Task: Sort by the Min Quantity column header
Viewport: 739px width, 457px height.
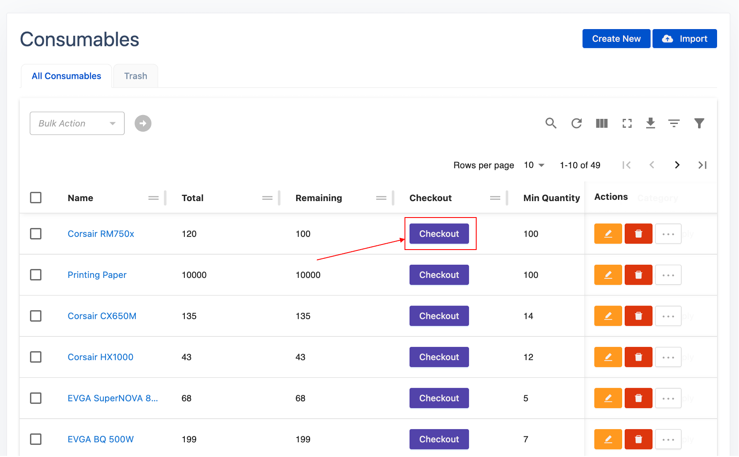Action: (x=551, y=198)
